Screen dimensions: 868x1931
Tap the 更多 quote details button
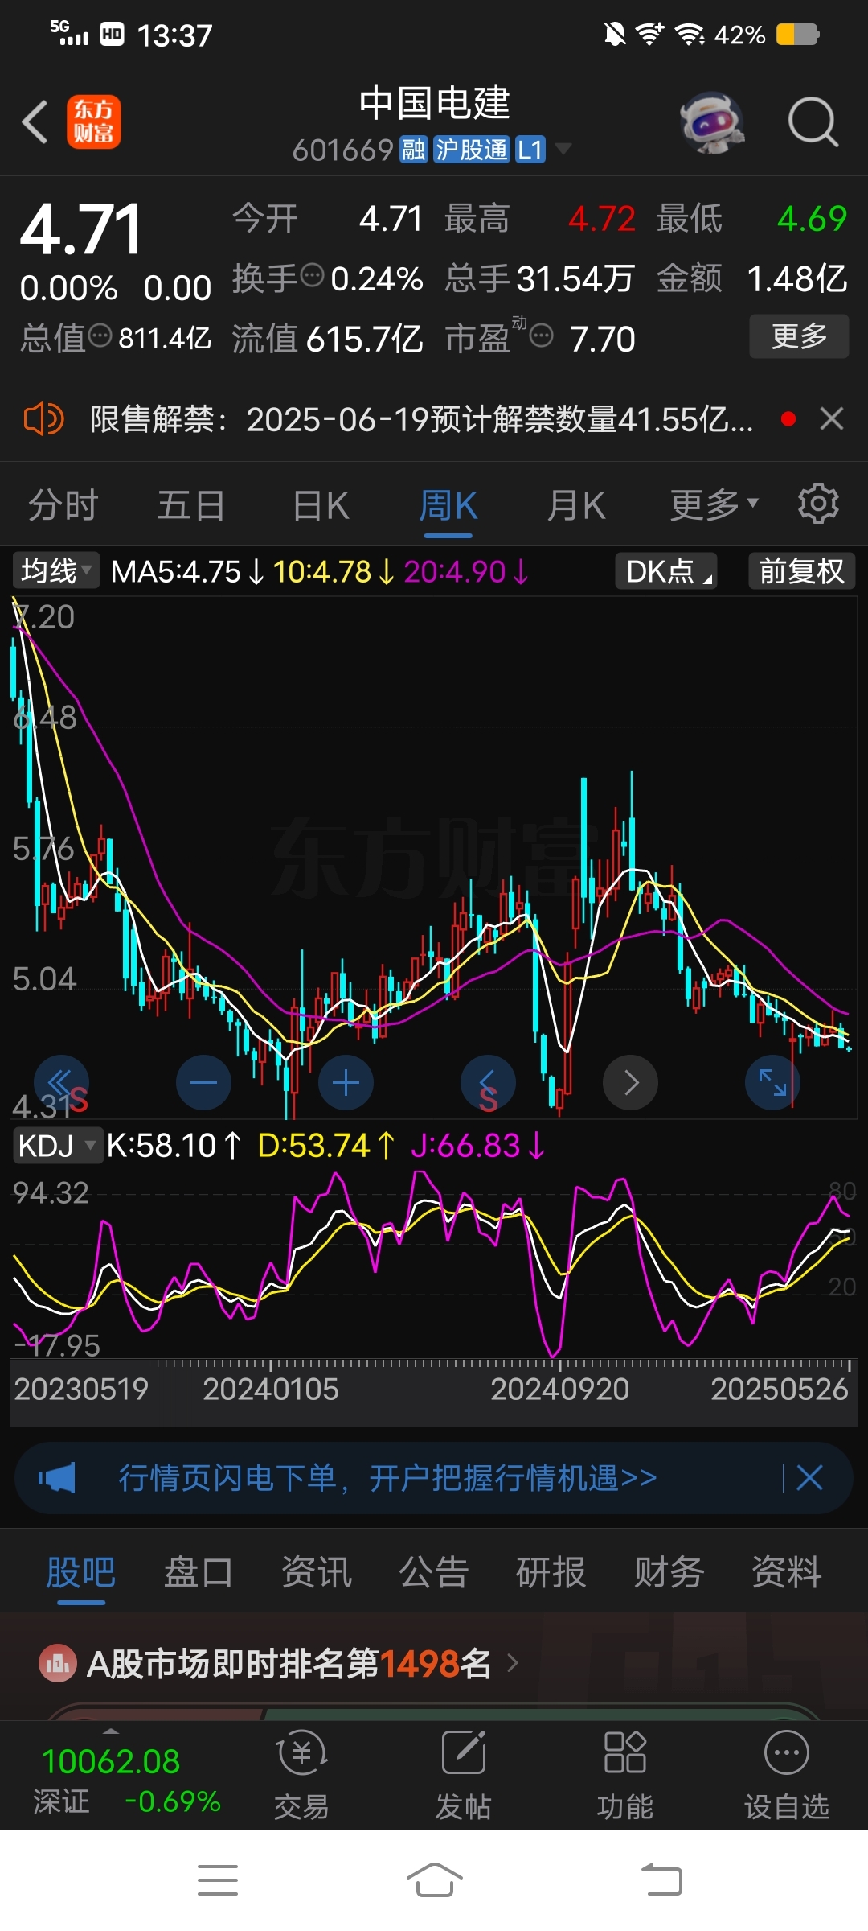click(799, 336)
